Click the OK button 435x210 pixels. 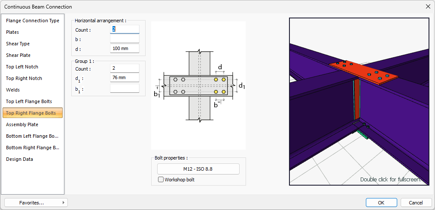[x=381, y=203]
